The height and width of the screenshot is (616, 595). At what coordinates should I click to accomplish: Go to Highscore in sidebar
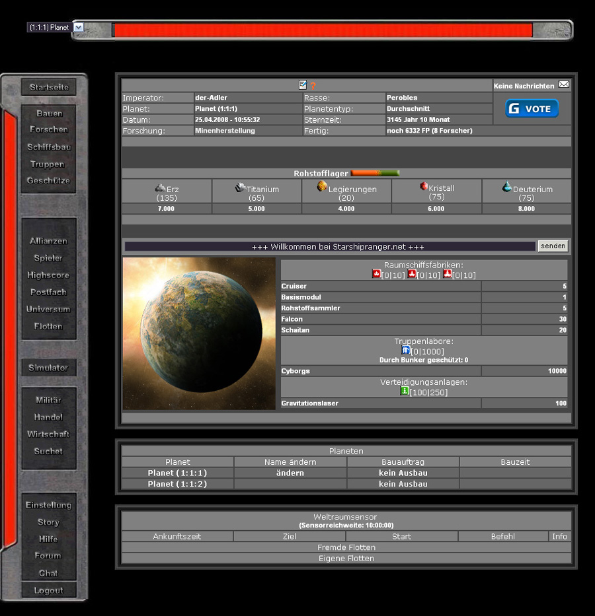(x=48, y=275)
